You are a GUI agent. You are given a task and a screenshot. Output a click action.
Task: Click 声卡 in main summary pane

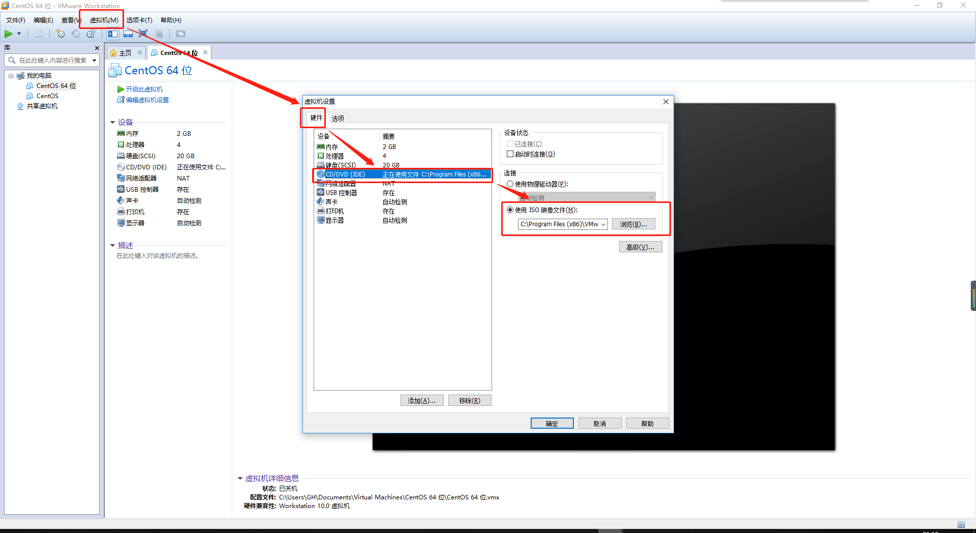[x=132, y=201]
